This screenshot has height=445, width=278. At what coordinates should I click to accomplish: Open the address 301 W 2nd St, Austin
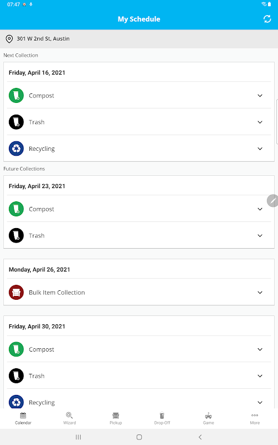click(x=43, y=38)
